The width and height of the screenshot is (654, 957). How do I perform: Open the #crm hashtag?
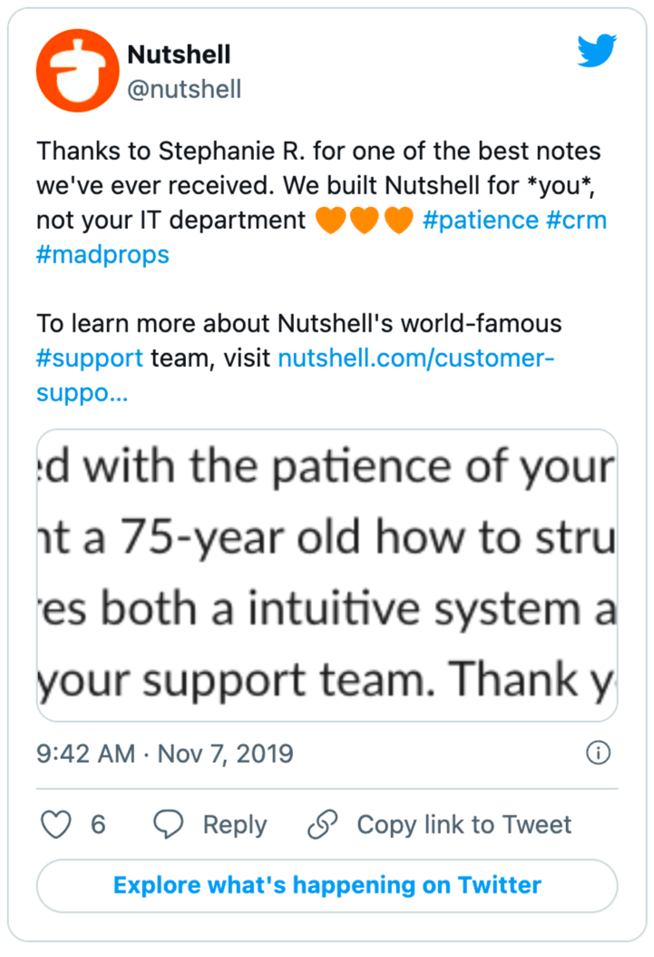577,221
